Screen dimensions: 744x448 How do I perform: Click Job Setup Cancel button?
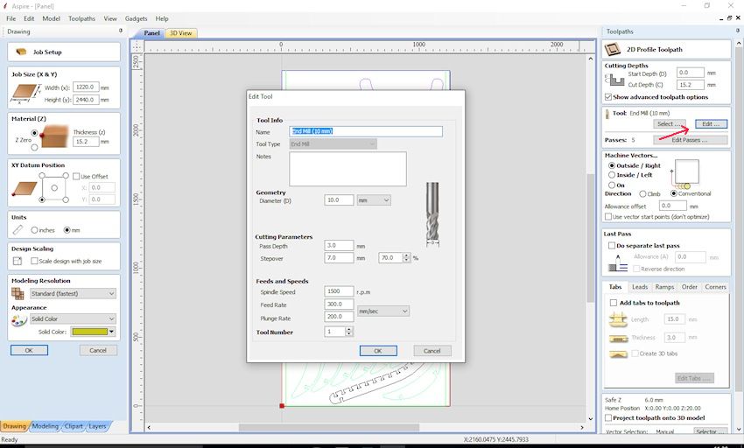tap(98, 350)
